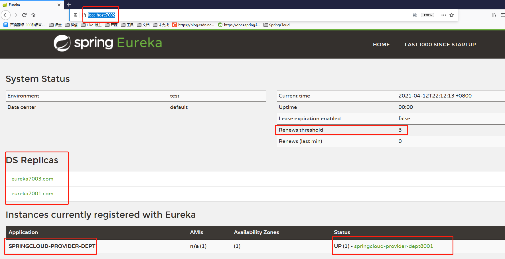Click the Spring Eureka logo
Screen dimensions: 505x259
click(108, 43)
